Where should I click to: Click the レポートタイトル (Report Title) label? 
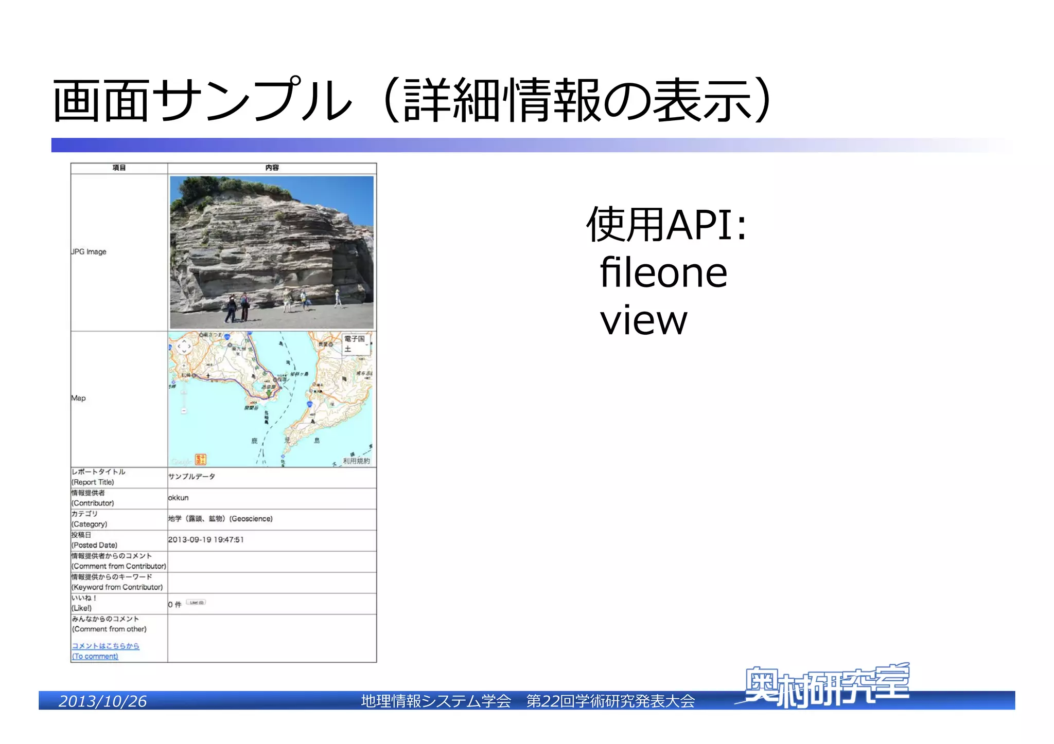point(98,477)
